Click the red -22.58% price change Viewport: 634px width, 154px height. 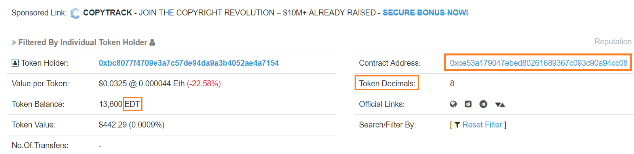click(204, 84)
